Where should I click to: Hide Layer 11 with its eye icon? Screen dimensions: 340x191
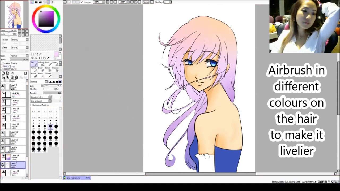[3, 132]
